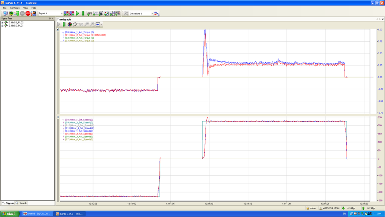
Task: Click the admin user status entry
Action: tap(311, 208)
